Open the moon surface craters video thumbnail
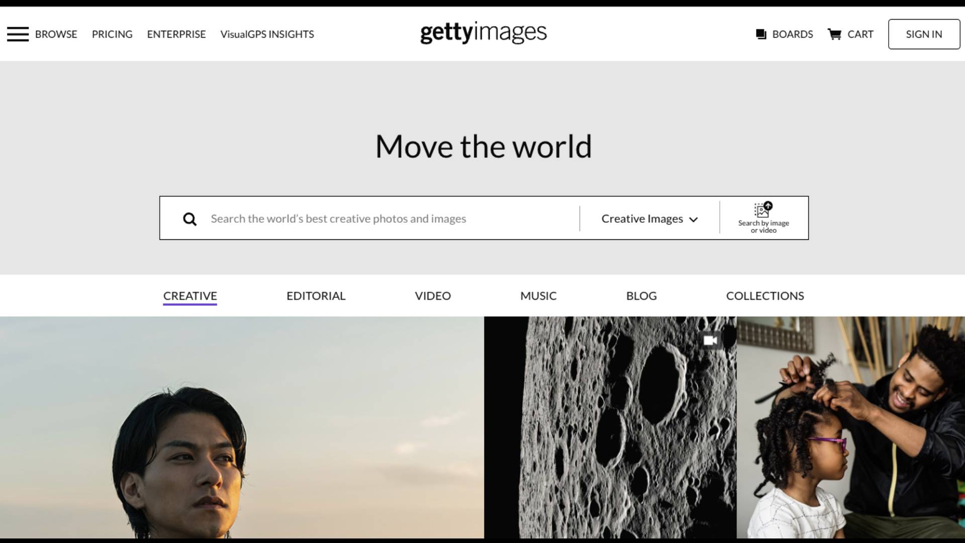The image size is (965, 543). (610, 427)
